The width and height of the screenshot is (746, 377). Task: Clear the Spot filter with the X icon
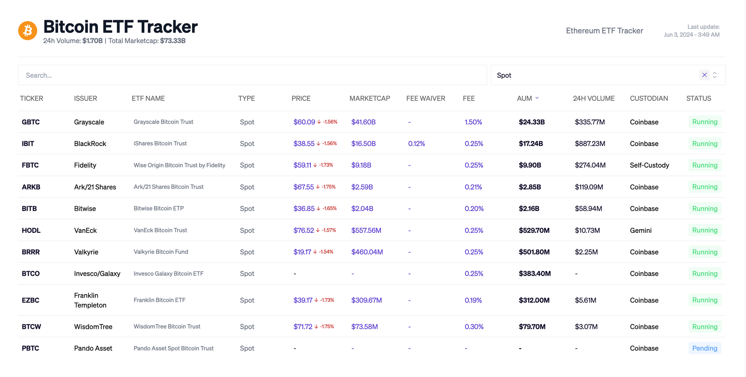704,75
